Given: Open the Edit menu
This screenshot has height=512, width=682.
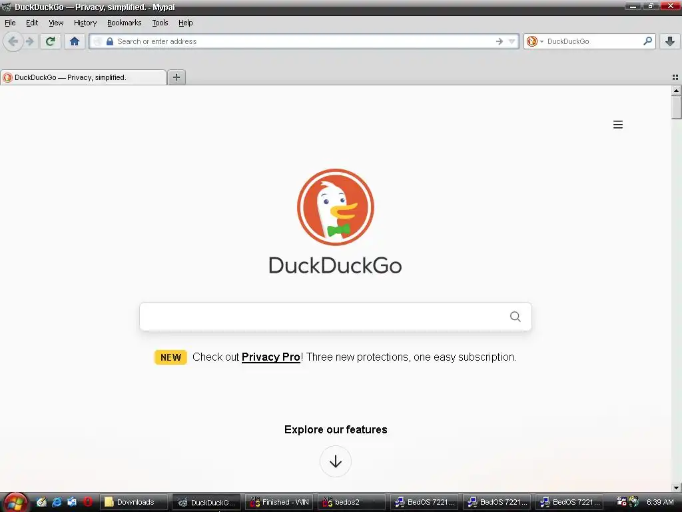Looking at the screenshot, I should (x=32, y=23).
